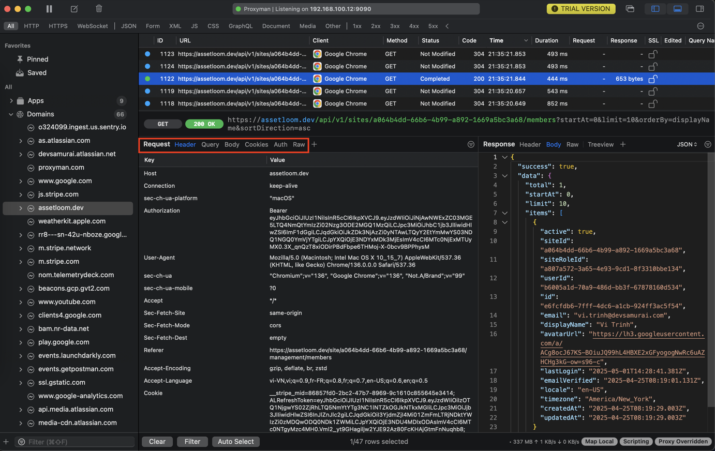Screen dimensions: 715x451
Task: Click the TRIAL VERSION badge
Action: (x=581, y=9)
